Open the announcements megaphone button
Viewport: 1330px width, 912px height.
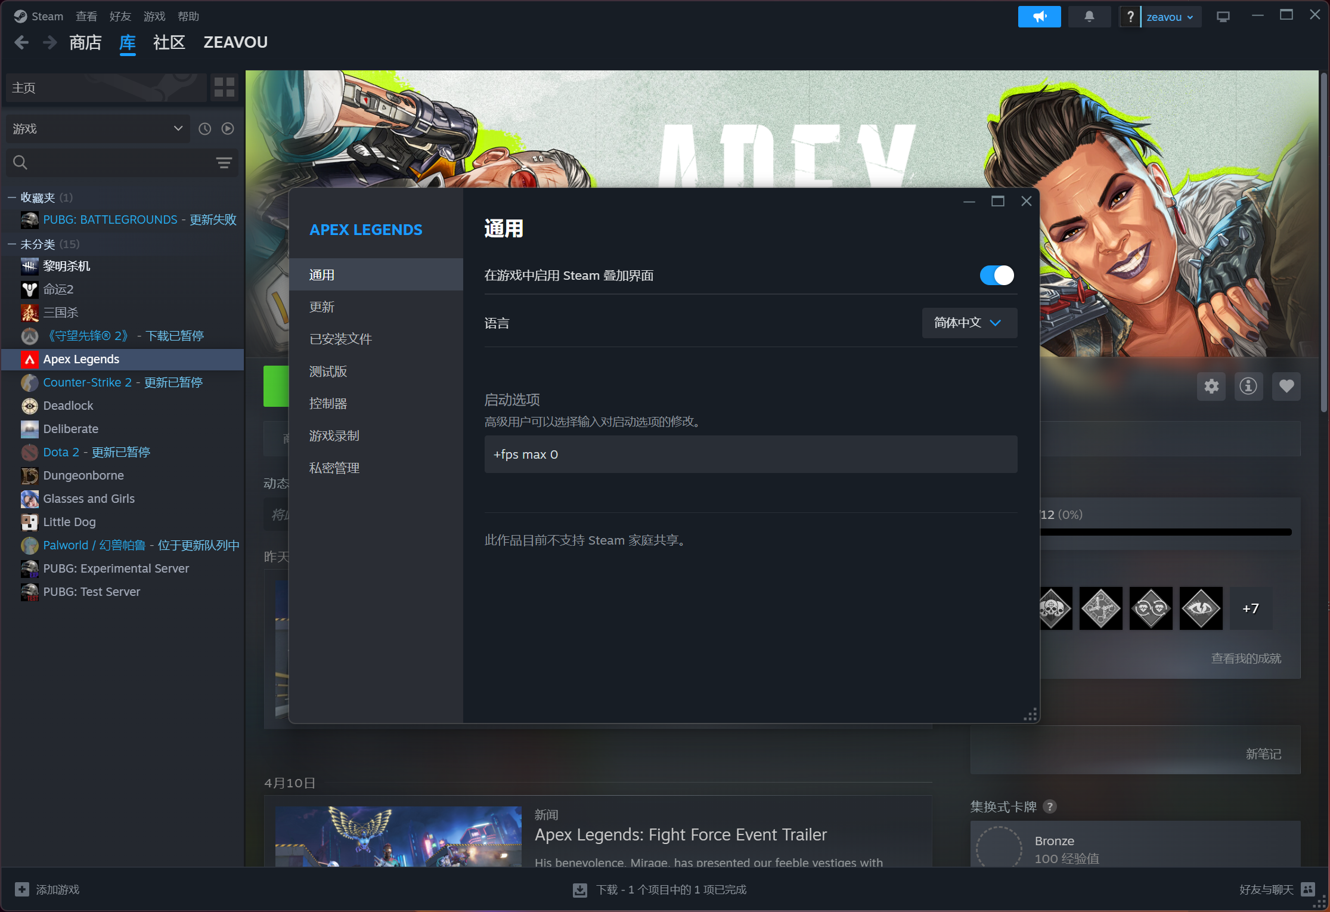(x=1039, y=17)
